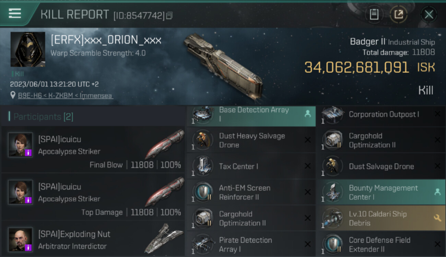Open B9E-H6 < K-ZKBM < Immensea location link
446x257 pixels.
coord(65,96)
